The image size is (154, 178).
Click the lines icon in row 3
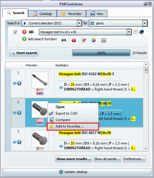click(14, 142)
